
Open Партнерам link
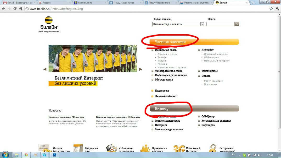coord(208,125)
